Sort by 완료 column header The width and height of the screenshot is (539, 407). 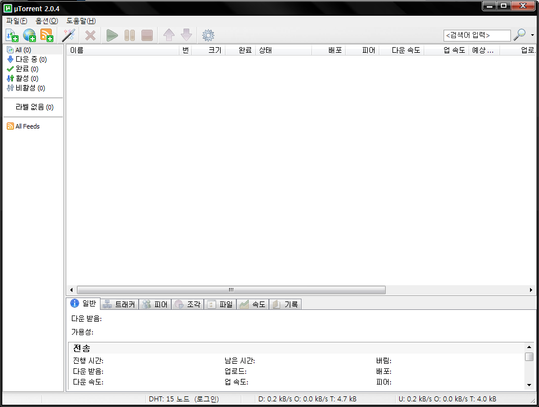(240, 50)
